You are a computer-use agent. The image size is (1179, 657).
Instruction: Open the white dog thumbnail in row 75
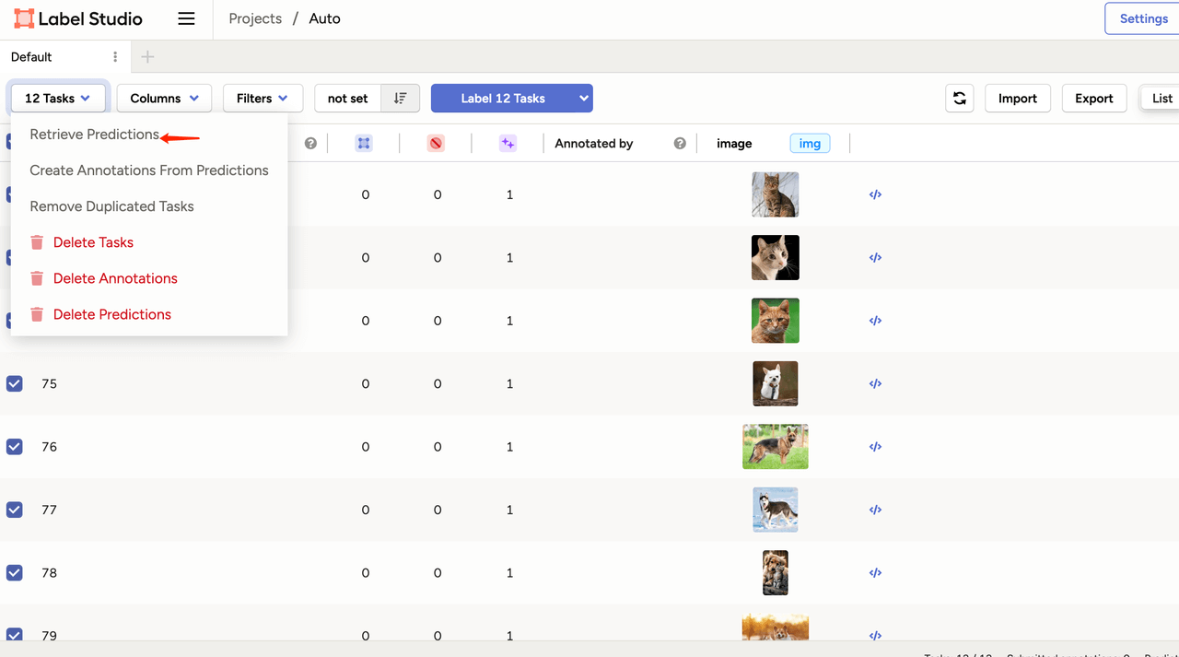776,383
